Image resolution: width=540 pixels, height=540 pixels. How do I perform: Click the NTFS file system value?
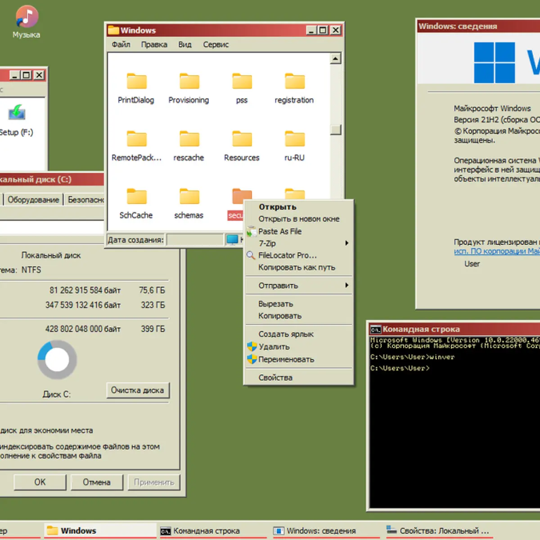[x=31, y=270]
